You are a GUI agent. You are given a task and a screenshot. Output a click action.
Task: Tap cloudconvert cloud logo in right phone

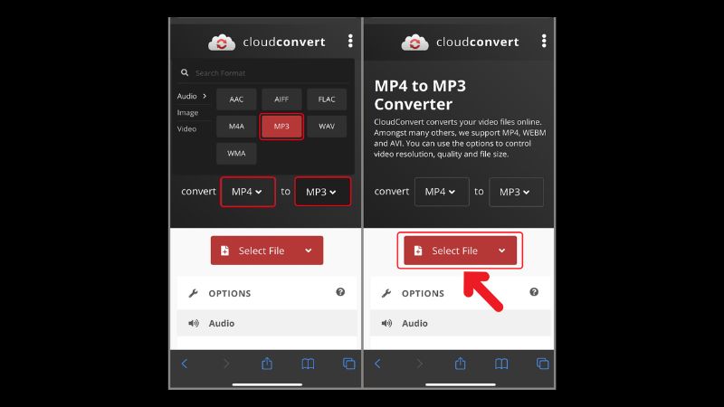pos(414,43)
